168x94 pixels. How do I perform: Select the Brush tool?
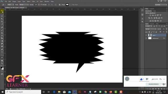(2, 30)
